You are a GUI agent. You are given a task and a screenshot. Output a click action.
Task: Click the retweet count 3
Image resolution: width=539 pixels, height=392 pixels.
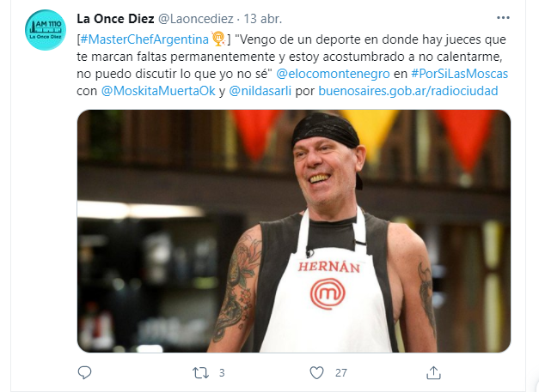click(222, 373)
